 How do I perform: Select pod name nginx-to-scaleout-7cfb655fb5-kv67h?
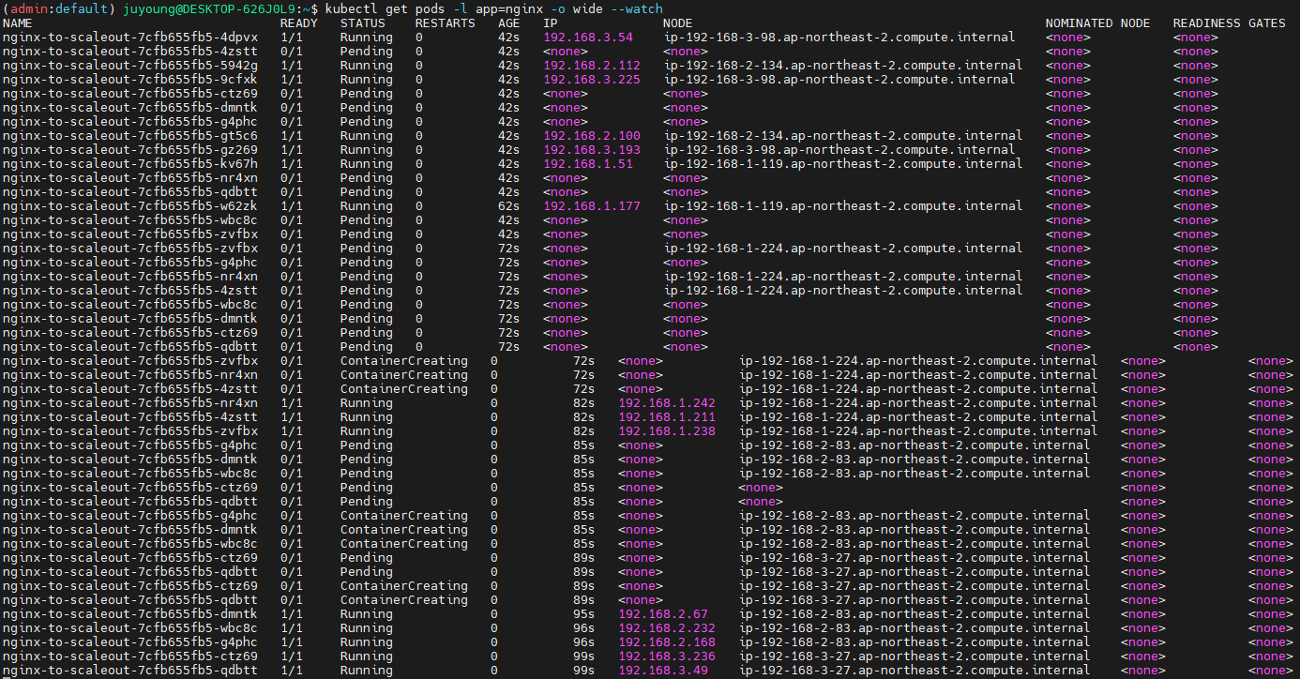(130, 164)
